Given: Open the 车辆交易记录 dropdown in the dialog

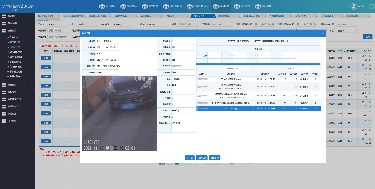Looking at the screenshot, I should point(236,68).
